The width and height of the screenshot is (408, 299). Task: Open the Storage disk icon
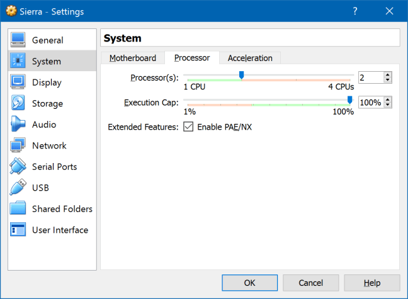click(18, 104)
